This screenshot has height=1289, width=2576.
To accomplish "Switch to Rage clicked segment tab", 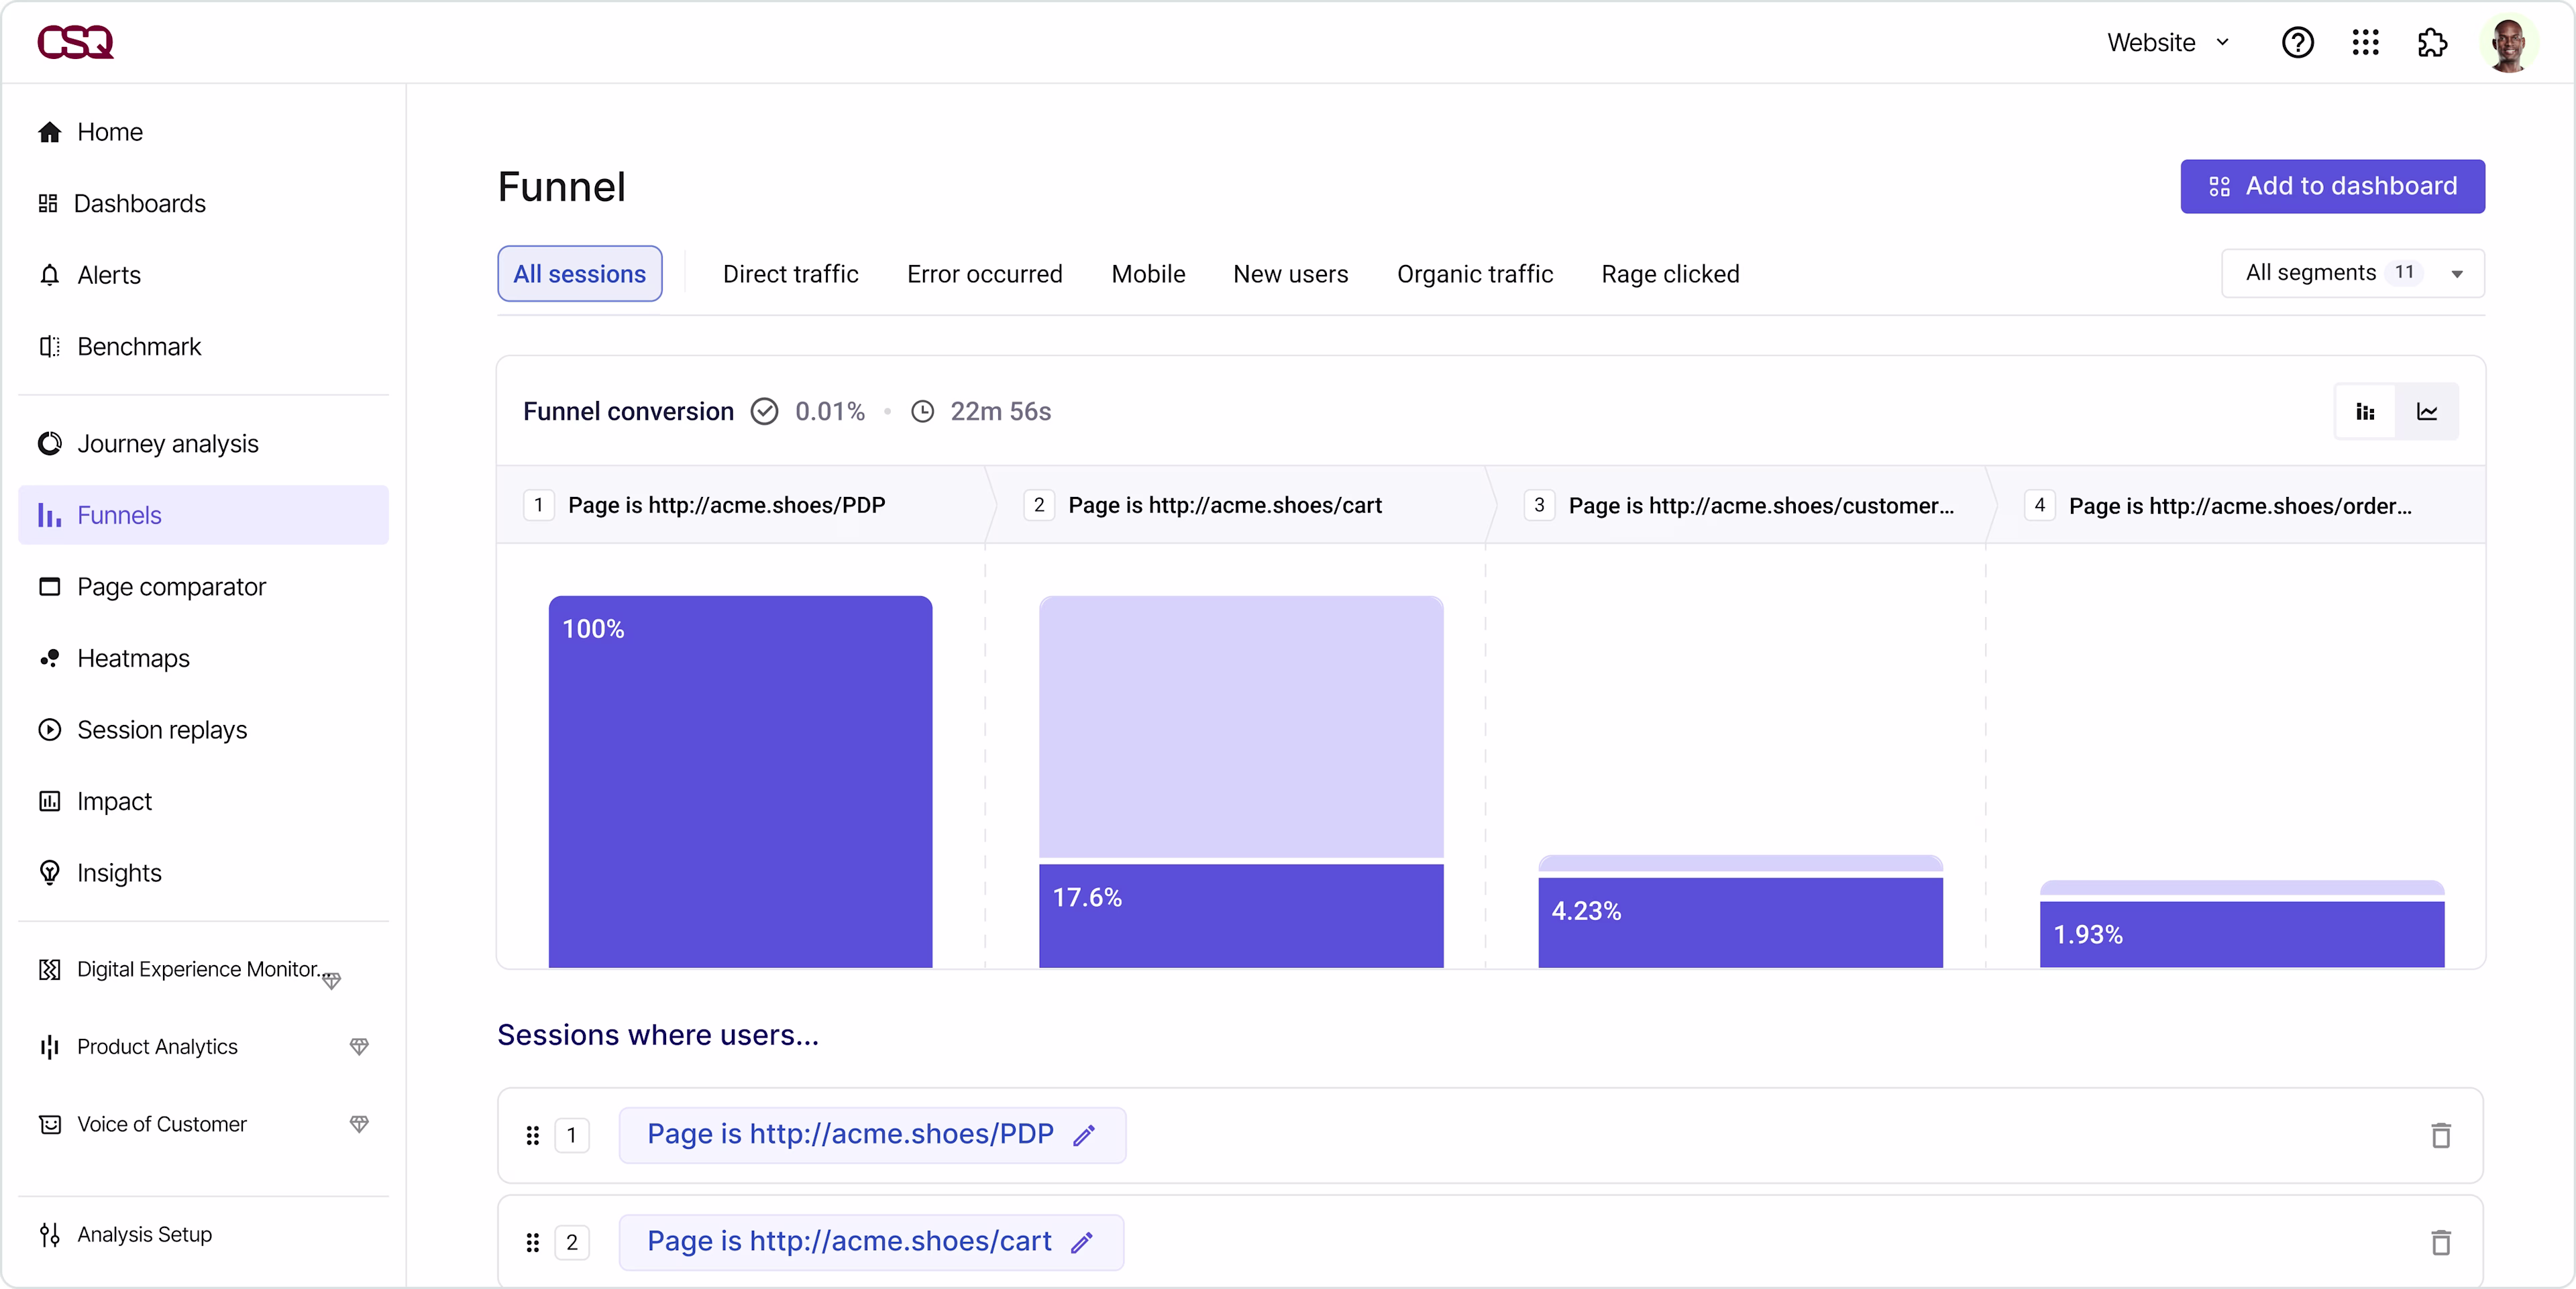I will point(1670,274).
